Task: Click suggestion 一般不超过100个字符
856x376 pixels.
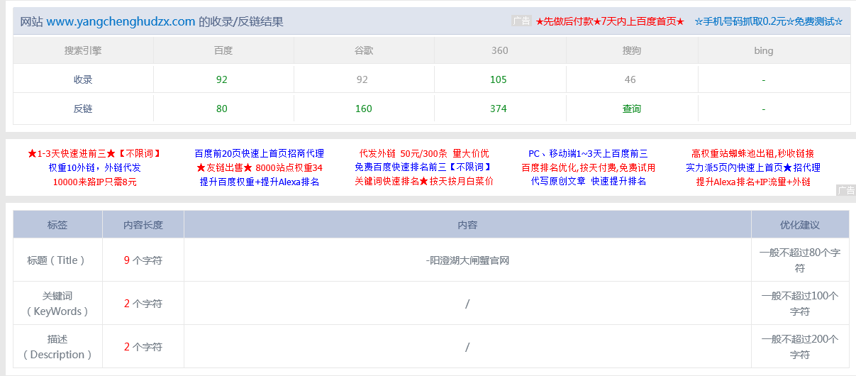Action: pos(800,304)
